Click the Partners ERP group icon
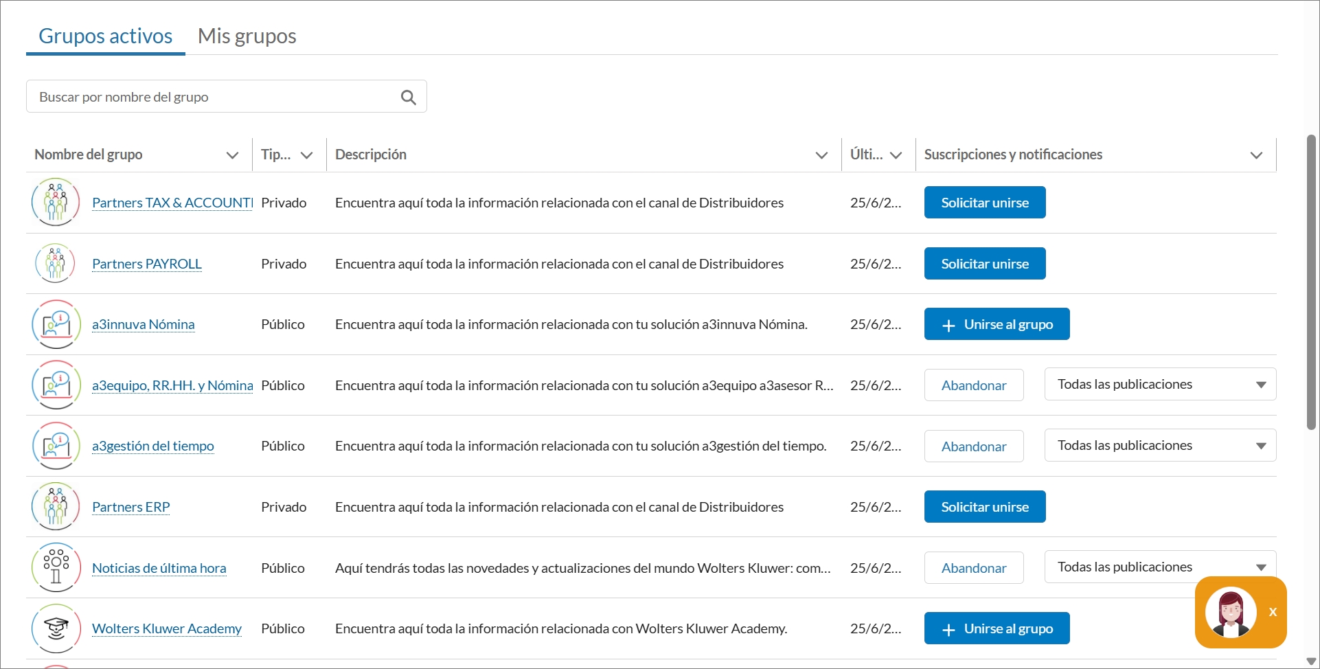 [56, 507]
